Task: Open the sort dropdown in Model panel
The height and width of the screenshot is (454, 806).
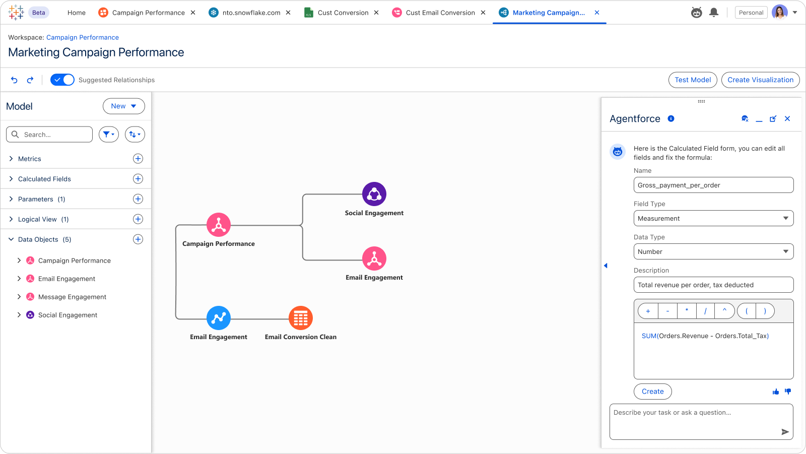Action: coord(135,135)
